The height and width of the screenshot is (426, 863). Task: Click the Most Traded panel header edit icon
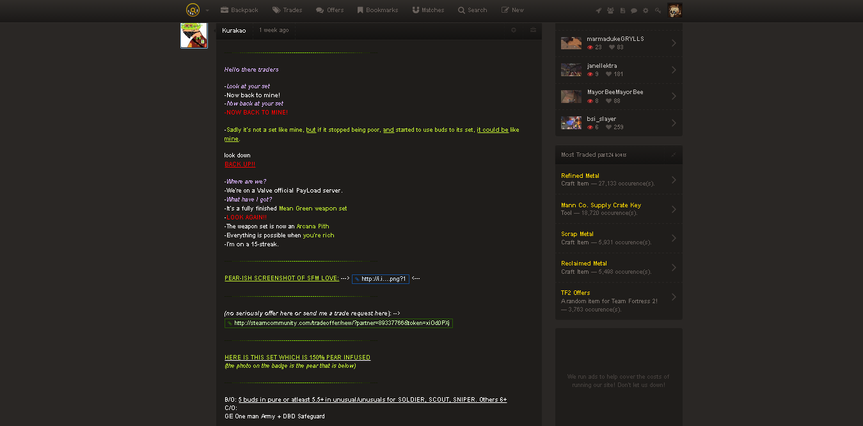tap(673, 155)
